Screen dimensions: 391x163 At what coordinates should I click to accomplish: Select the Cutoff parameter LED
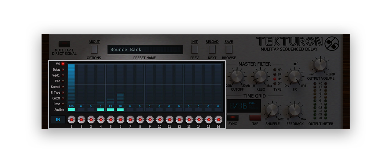coord(63,98)
